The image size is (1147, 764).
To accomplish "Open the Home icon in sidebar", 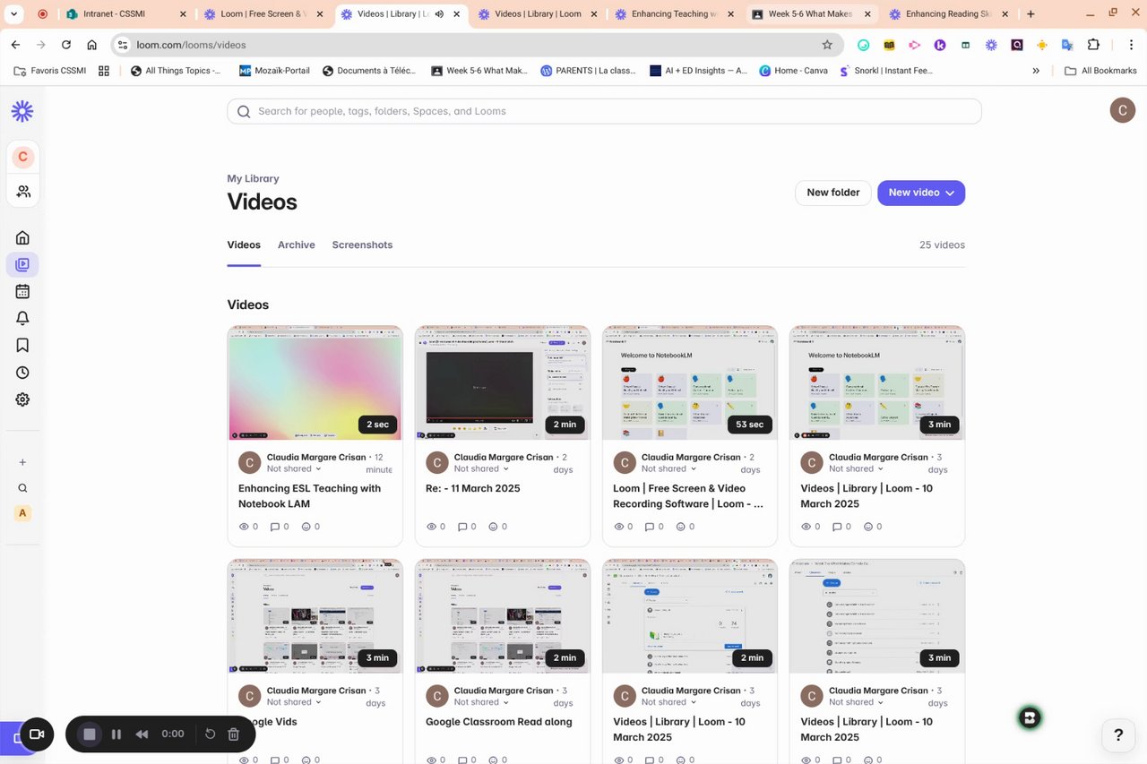I will 22,237.
